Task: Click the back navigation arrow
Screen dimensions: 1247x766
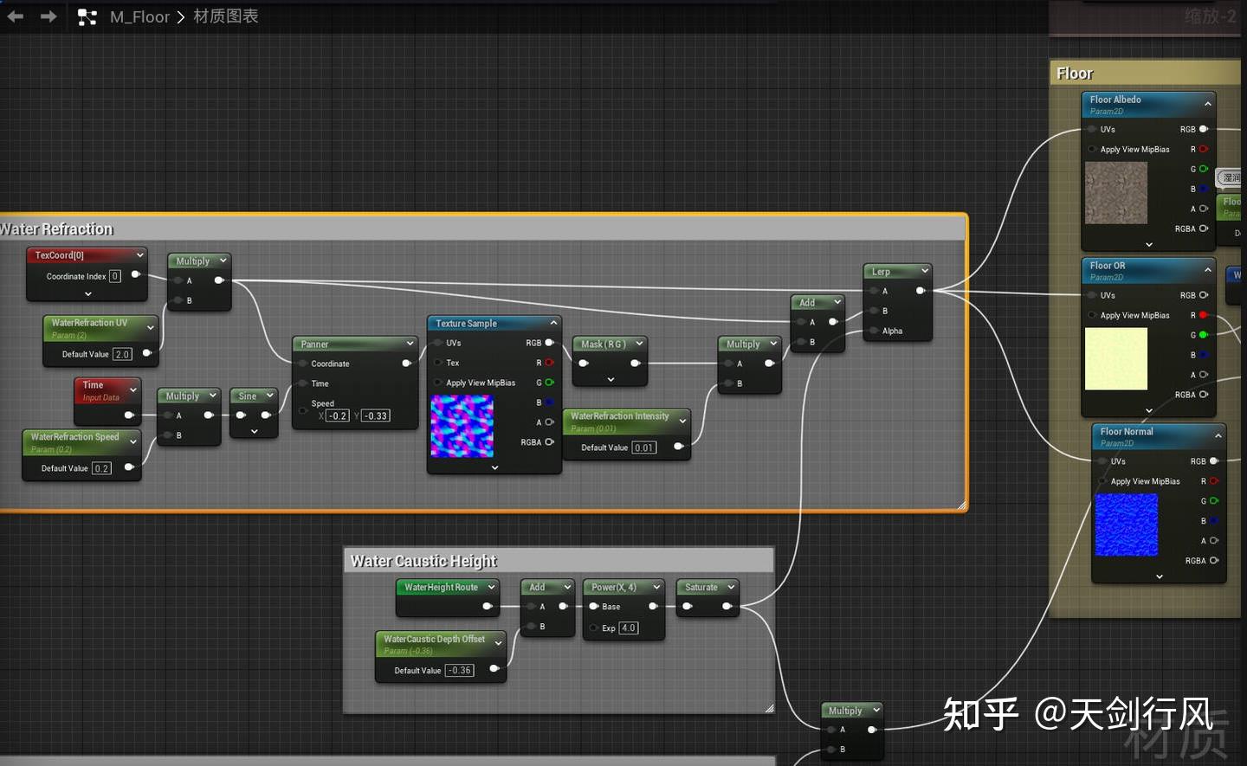Action: (14, 15)
